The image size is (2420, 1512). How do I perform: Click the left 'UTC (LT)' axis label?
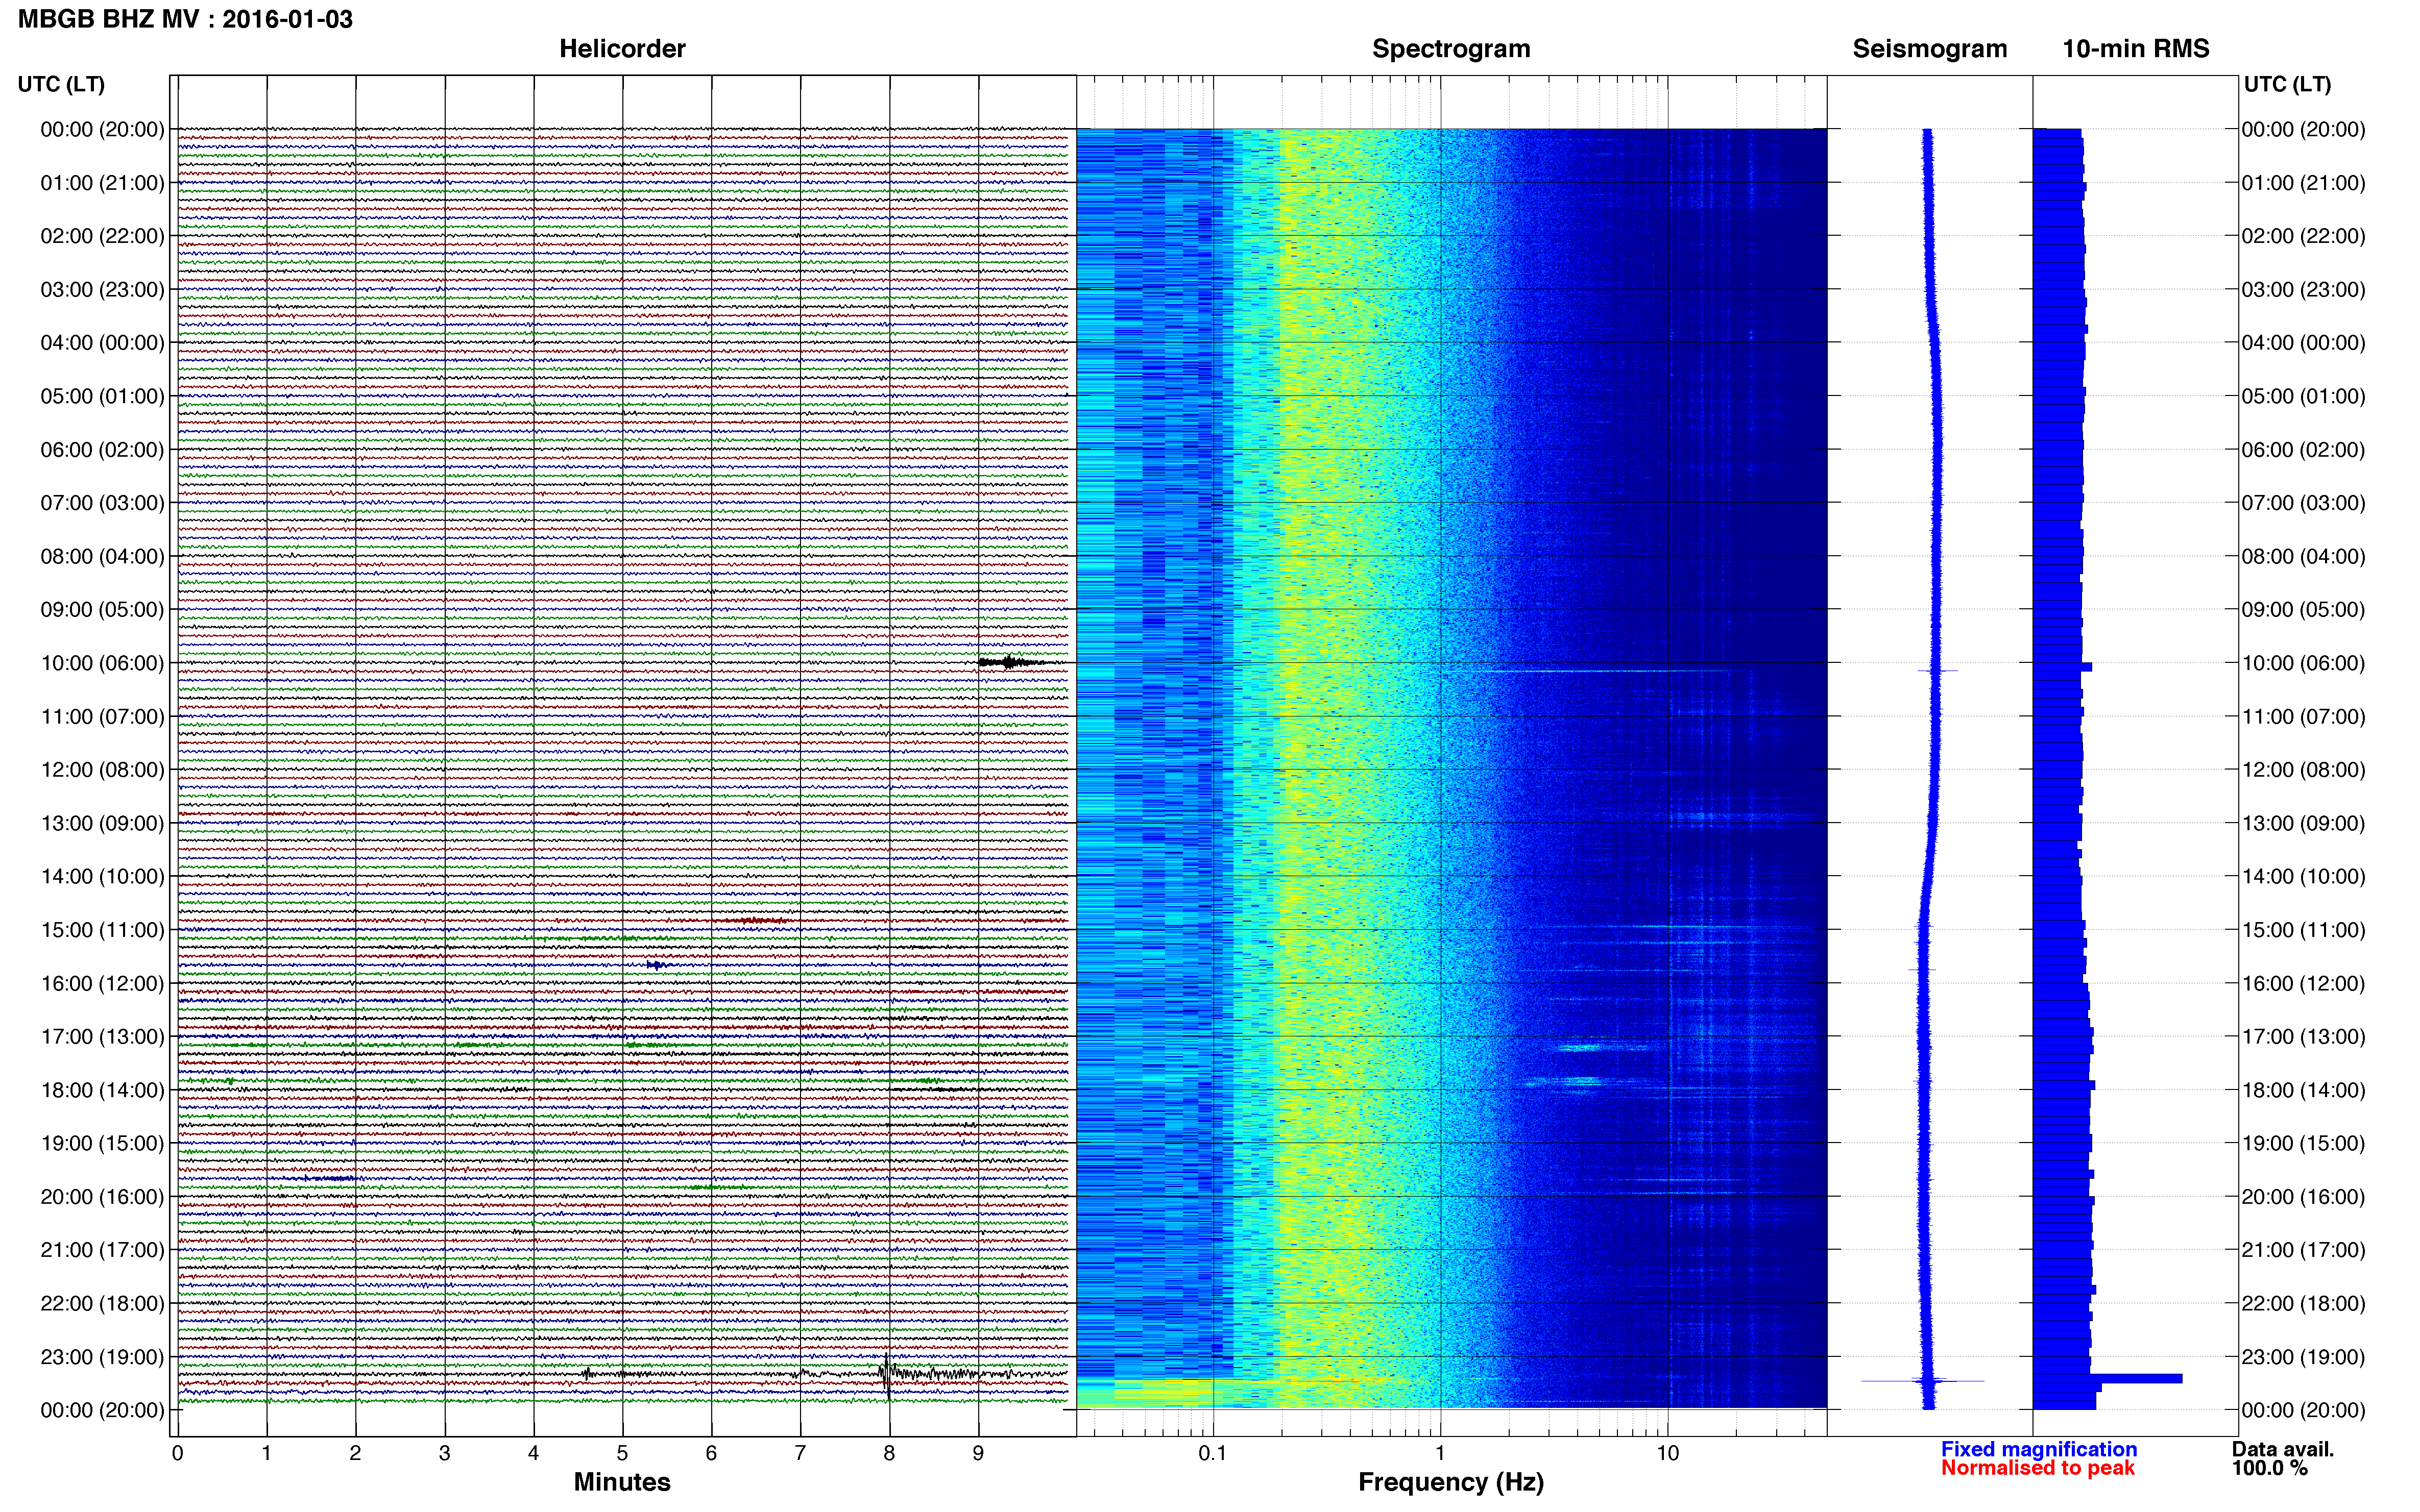click(61, 84)
